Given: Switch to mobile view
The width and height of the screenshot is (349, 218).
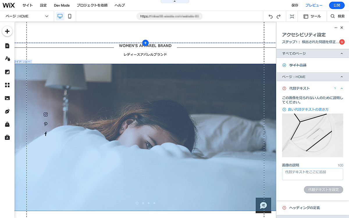Looking at the screenshot, I should [x=70, y=16].
